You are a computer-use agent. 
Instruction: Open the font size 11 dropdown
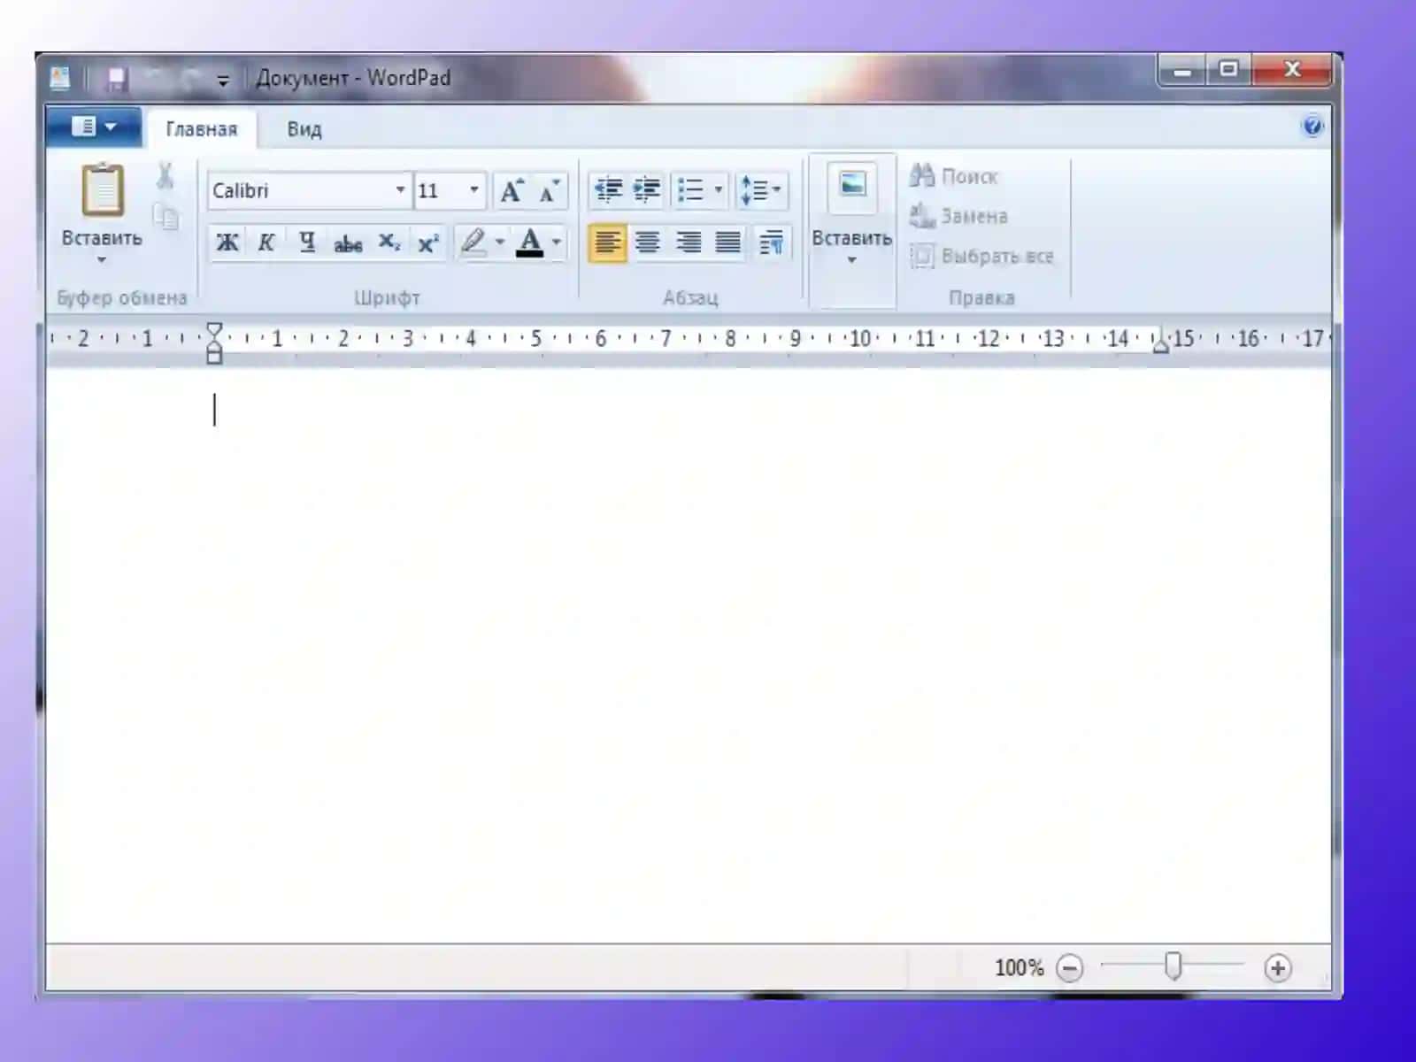[x=474, y=190]
